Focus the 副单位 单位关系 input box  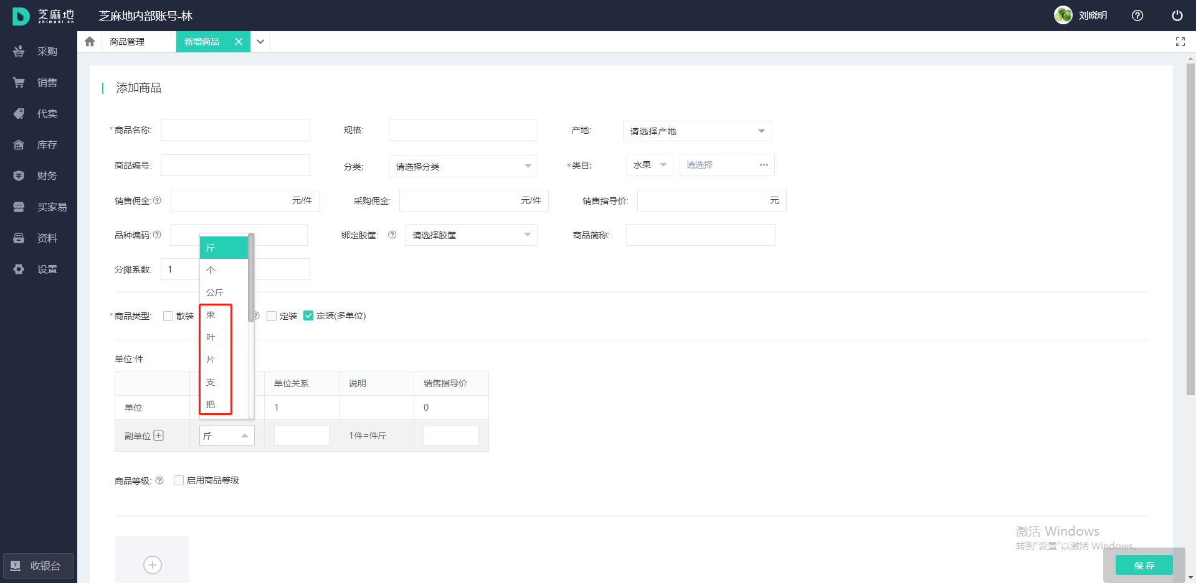click(x=301, y=436)
